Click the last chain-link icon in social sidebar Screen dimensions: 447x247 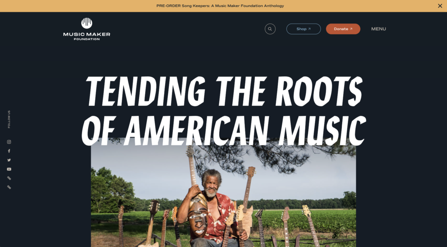pyautogui.click(x=9, y=187)
